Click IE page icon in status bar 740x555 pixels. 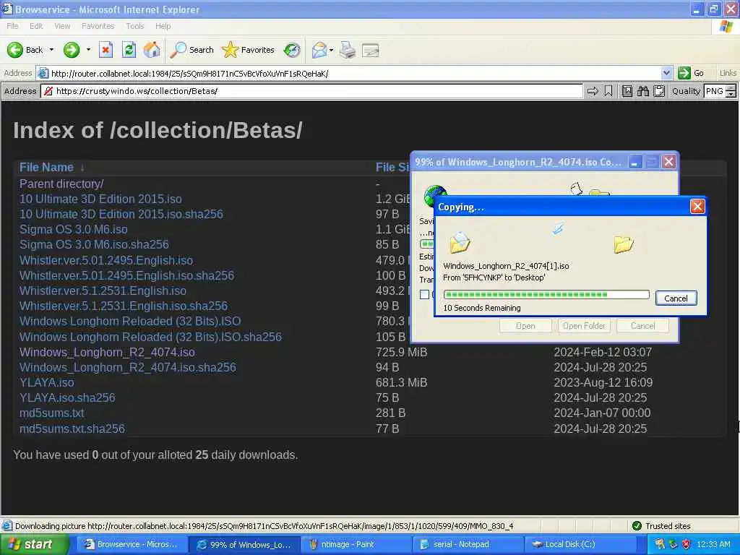point(7,526)
